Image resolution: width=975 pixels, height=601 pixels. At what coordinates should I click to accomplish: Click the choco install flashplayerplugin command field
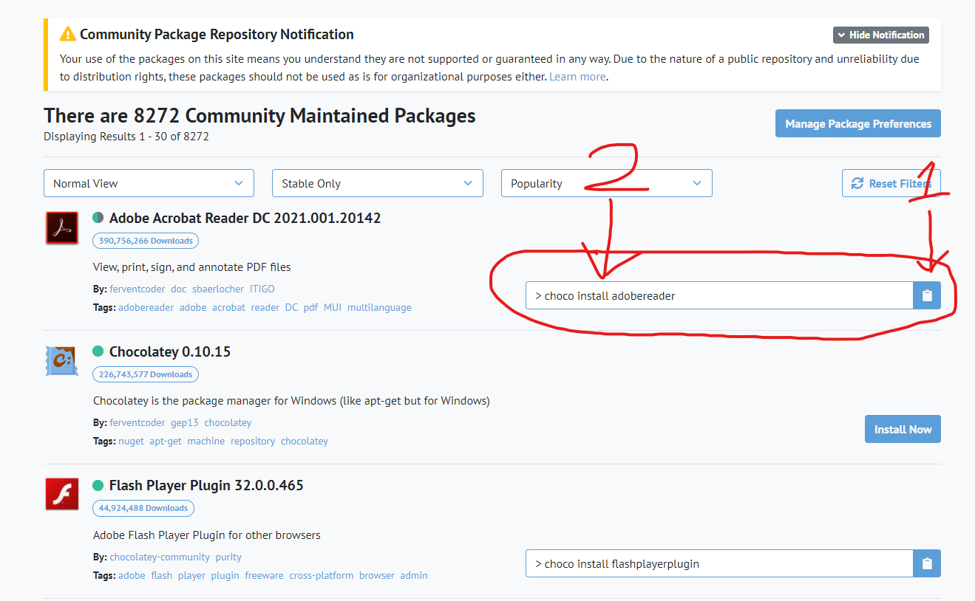coord(719,563)
